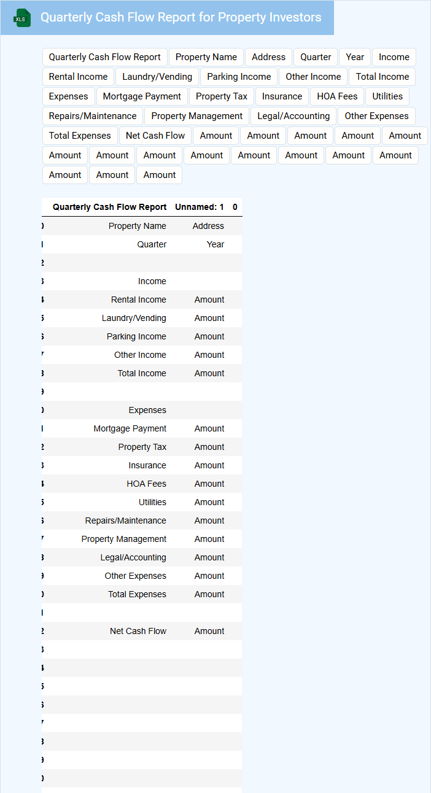Click Amount in the Total Income row
Image resolution: width=431 pixels, height=793 pixels.
(x=209, y=373)
